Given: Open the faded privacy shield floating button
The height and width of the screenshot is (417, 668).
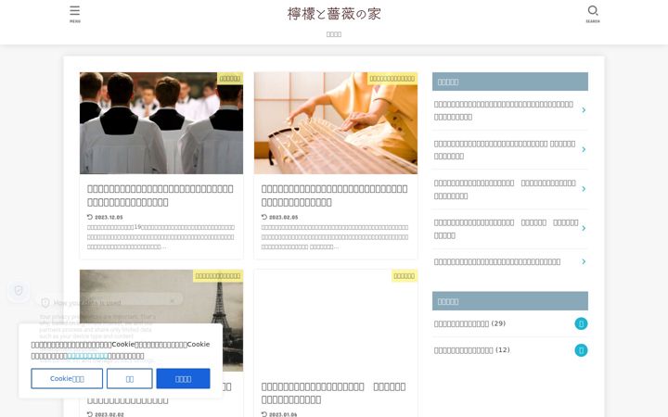Looking at the screenshot, I should click(19, 291).
